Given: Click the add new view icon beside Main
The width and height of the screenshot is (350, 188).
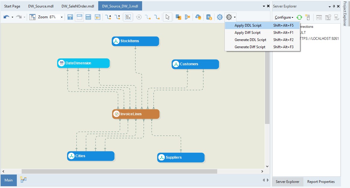Looking at the screenshot, I should (x=23, y=180).
